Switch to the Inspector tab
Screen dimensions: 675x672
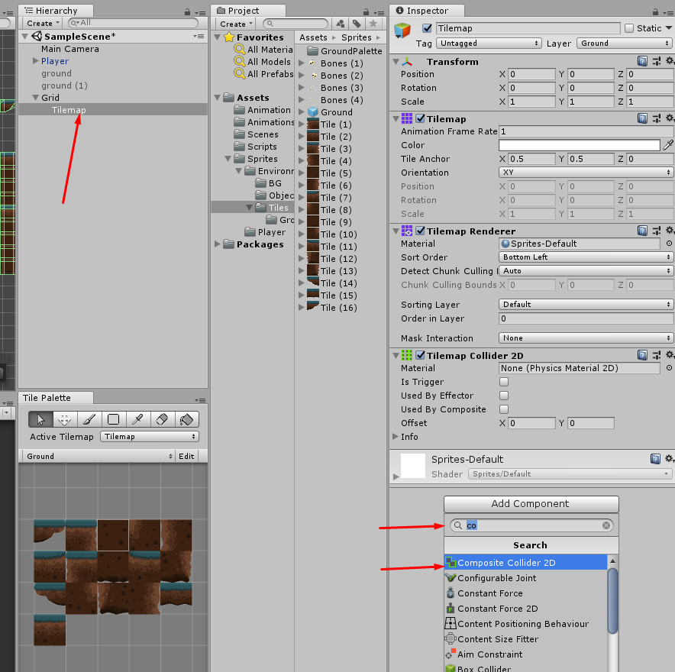coord(426,11)
